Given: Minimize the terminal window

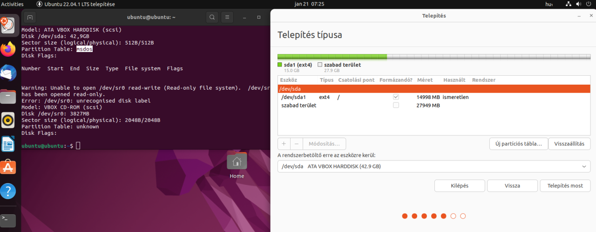Looking at the screenshot, I should coord(245,17).
